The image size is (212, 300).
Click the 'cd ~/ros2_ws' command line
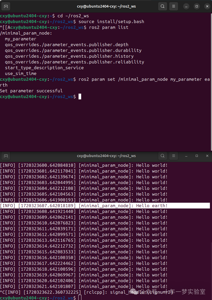point(44,16)
